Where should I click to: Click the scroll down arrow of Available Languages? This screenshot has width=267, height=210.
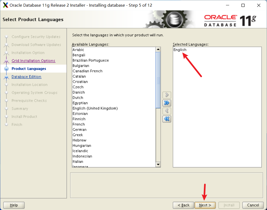[x=158, y=164]
